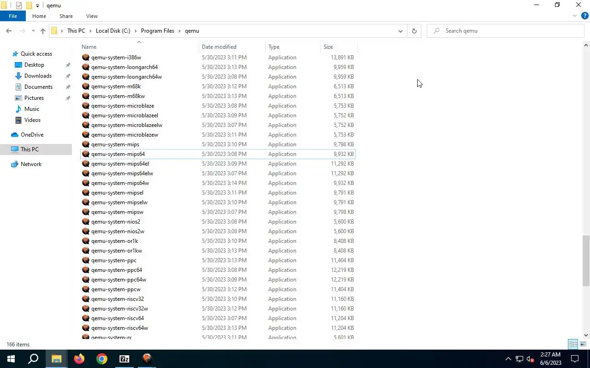Navigate to Program Files breadcrumb
590x368 pixels.
[x=158, y=31]
